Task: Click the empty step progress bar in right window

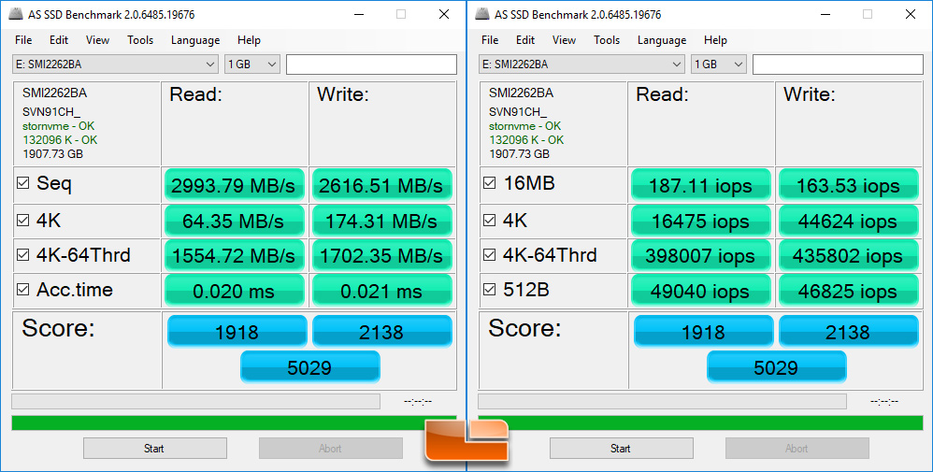Action: pyautogui.click(x=662, y=401)
